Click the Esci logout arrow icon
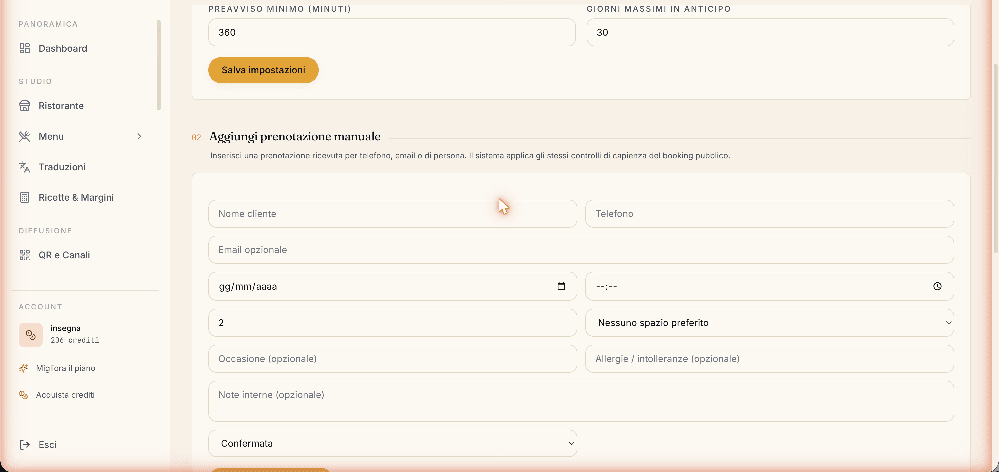Image resolution: width=999 pixels, height=472 pixels. pyautogui.click(x=24, y=444)
